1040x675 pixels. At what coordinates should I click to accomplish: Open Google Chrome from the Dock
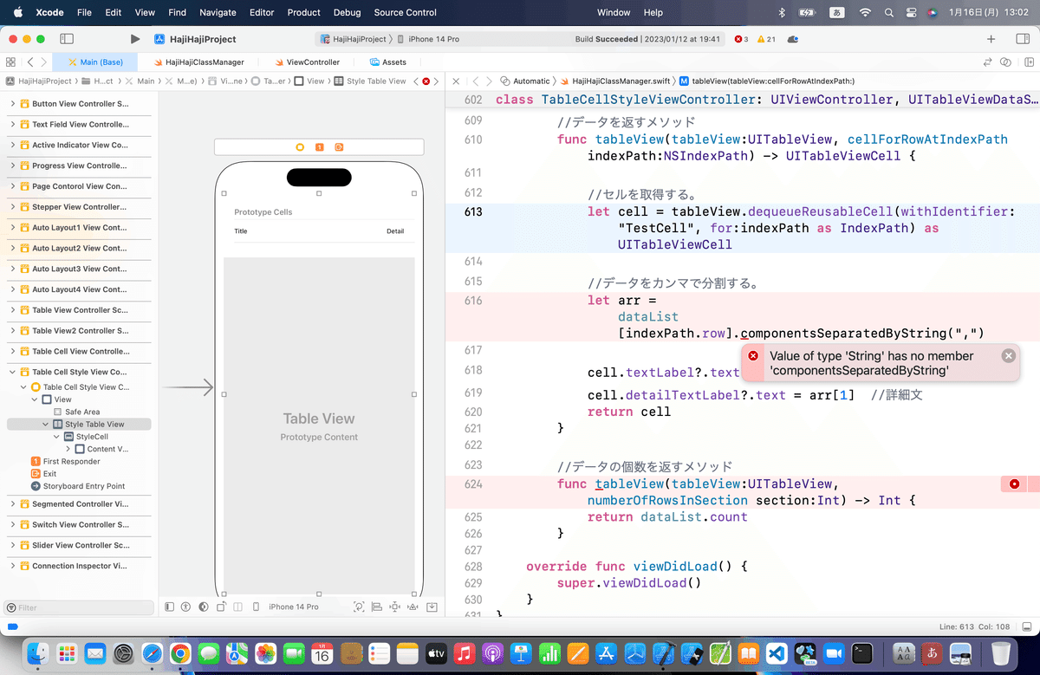pyautogui.click(x=180, y=652)
